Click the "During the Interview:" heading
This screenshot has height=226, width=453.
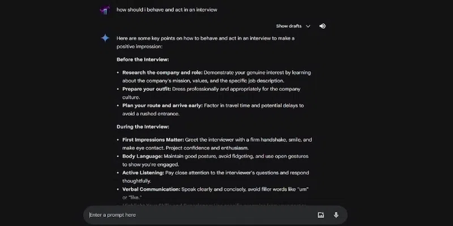click(x=143, y=127)
